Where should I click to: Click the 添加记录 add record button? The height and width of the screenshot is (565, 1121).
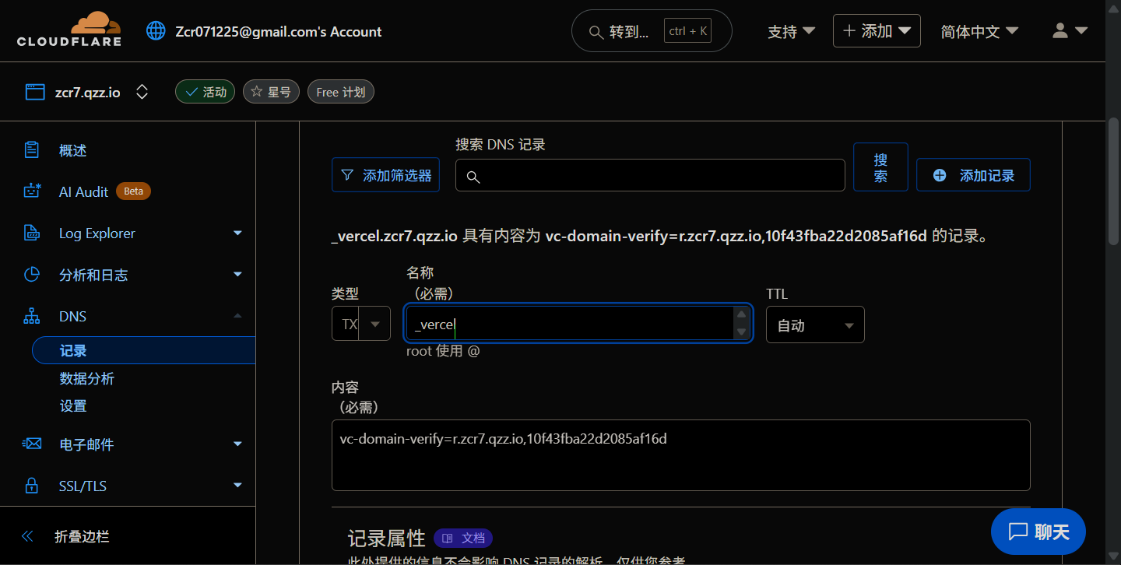973,175
